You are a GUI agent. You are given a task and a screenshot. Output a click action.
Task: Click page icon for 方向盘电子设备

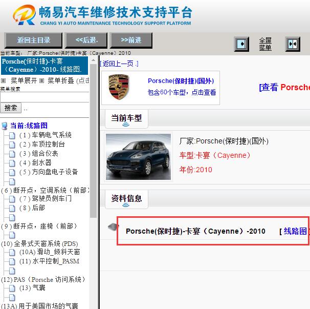[12, 172]
